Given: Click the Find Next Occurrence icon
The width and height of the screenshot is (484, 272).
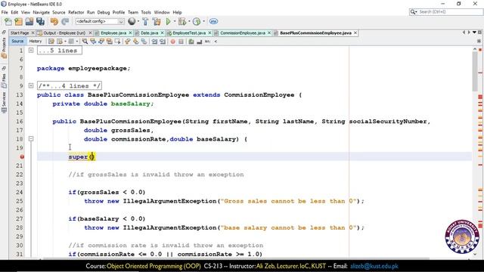Looking at the screenshot, I should 101,41.
